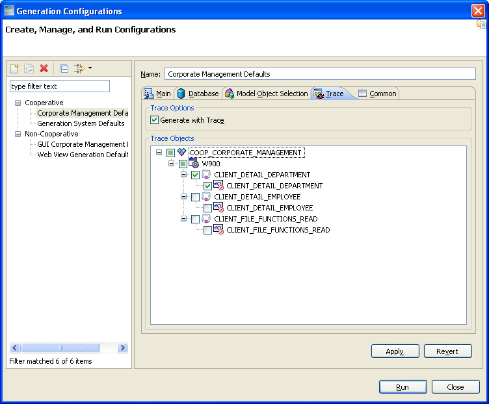Check the parent CLIENT_DETAIL_EMPLOYEE checkbox
Image resolution: width=489 pixels, height=404 pixels.
195,197
